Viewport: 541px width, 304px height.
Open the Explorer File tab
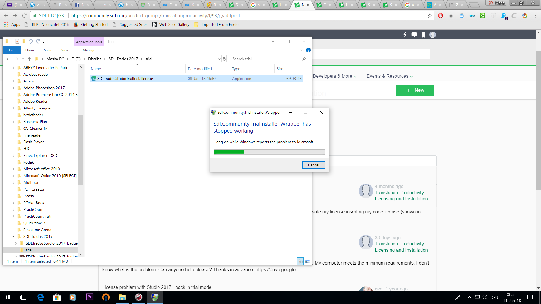[12, 50]
